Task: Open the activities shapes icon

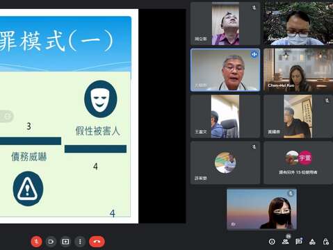Action: (312, 242)
